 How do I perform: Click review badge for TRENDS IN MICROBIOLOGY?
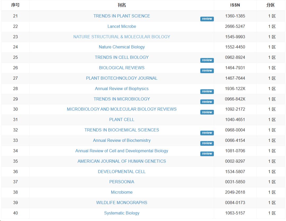click(207, 102)
